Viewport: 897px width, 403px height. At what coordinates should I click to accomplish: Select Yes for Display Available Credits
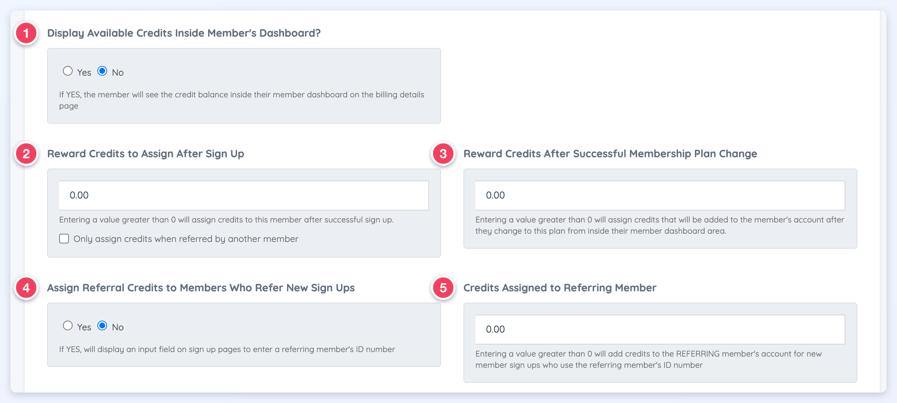point(68,71)
